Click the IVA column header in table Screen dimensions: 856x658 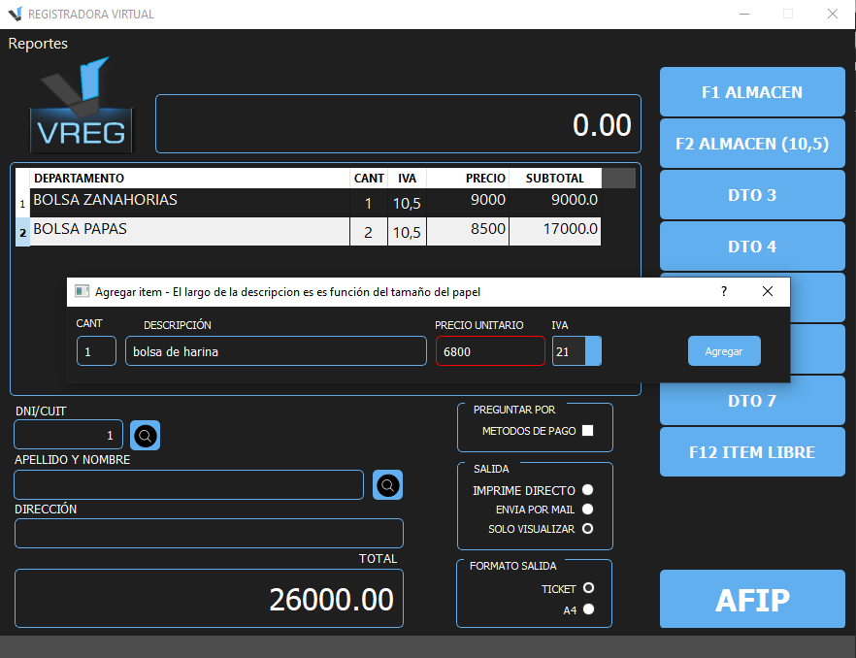(408, 178)
